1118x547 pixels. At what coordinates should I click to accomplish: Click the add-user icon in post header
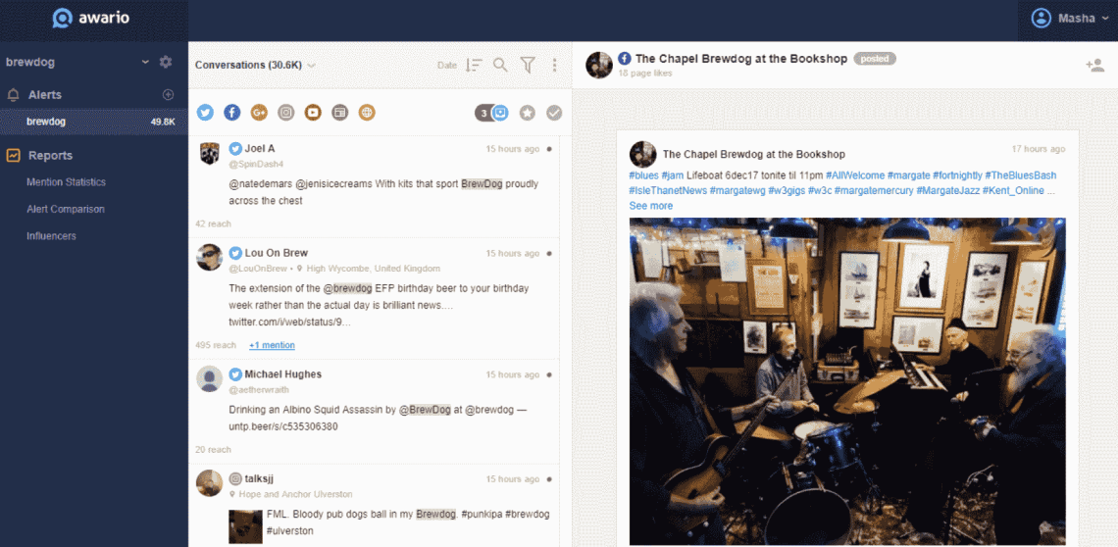pyautogui.click(x=1094, y=66)
